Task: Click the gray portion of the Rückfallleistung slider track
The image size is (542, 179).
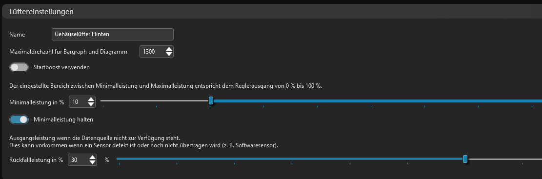Action: click(504, 159)
